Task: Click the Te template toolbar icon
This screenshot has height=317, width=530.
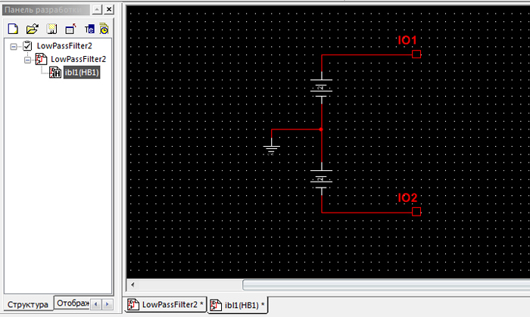Action: [89, 30]
